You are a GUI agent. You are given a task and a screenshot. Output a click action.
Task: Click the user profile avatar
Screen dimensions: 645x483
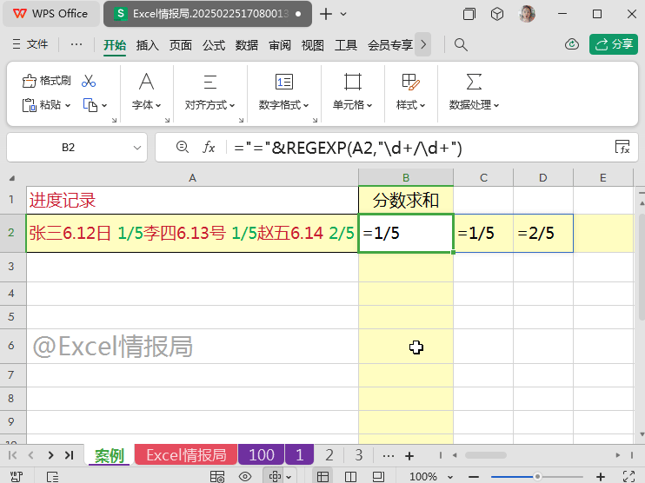(x=527, y=14)
